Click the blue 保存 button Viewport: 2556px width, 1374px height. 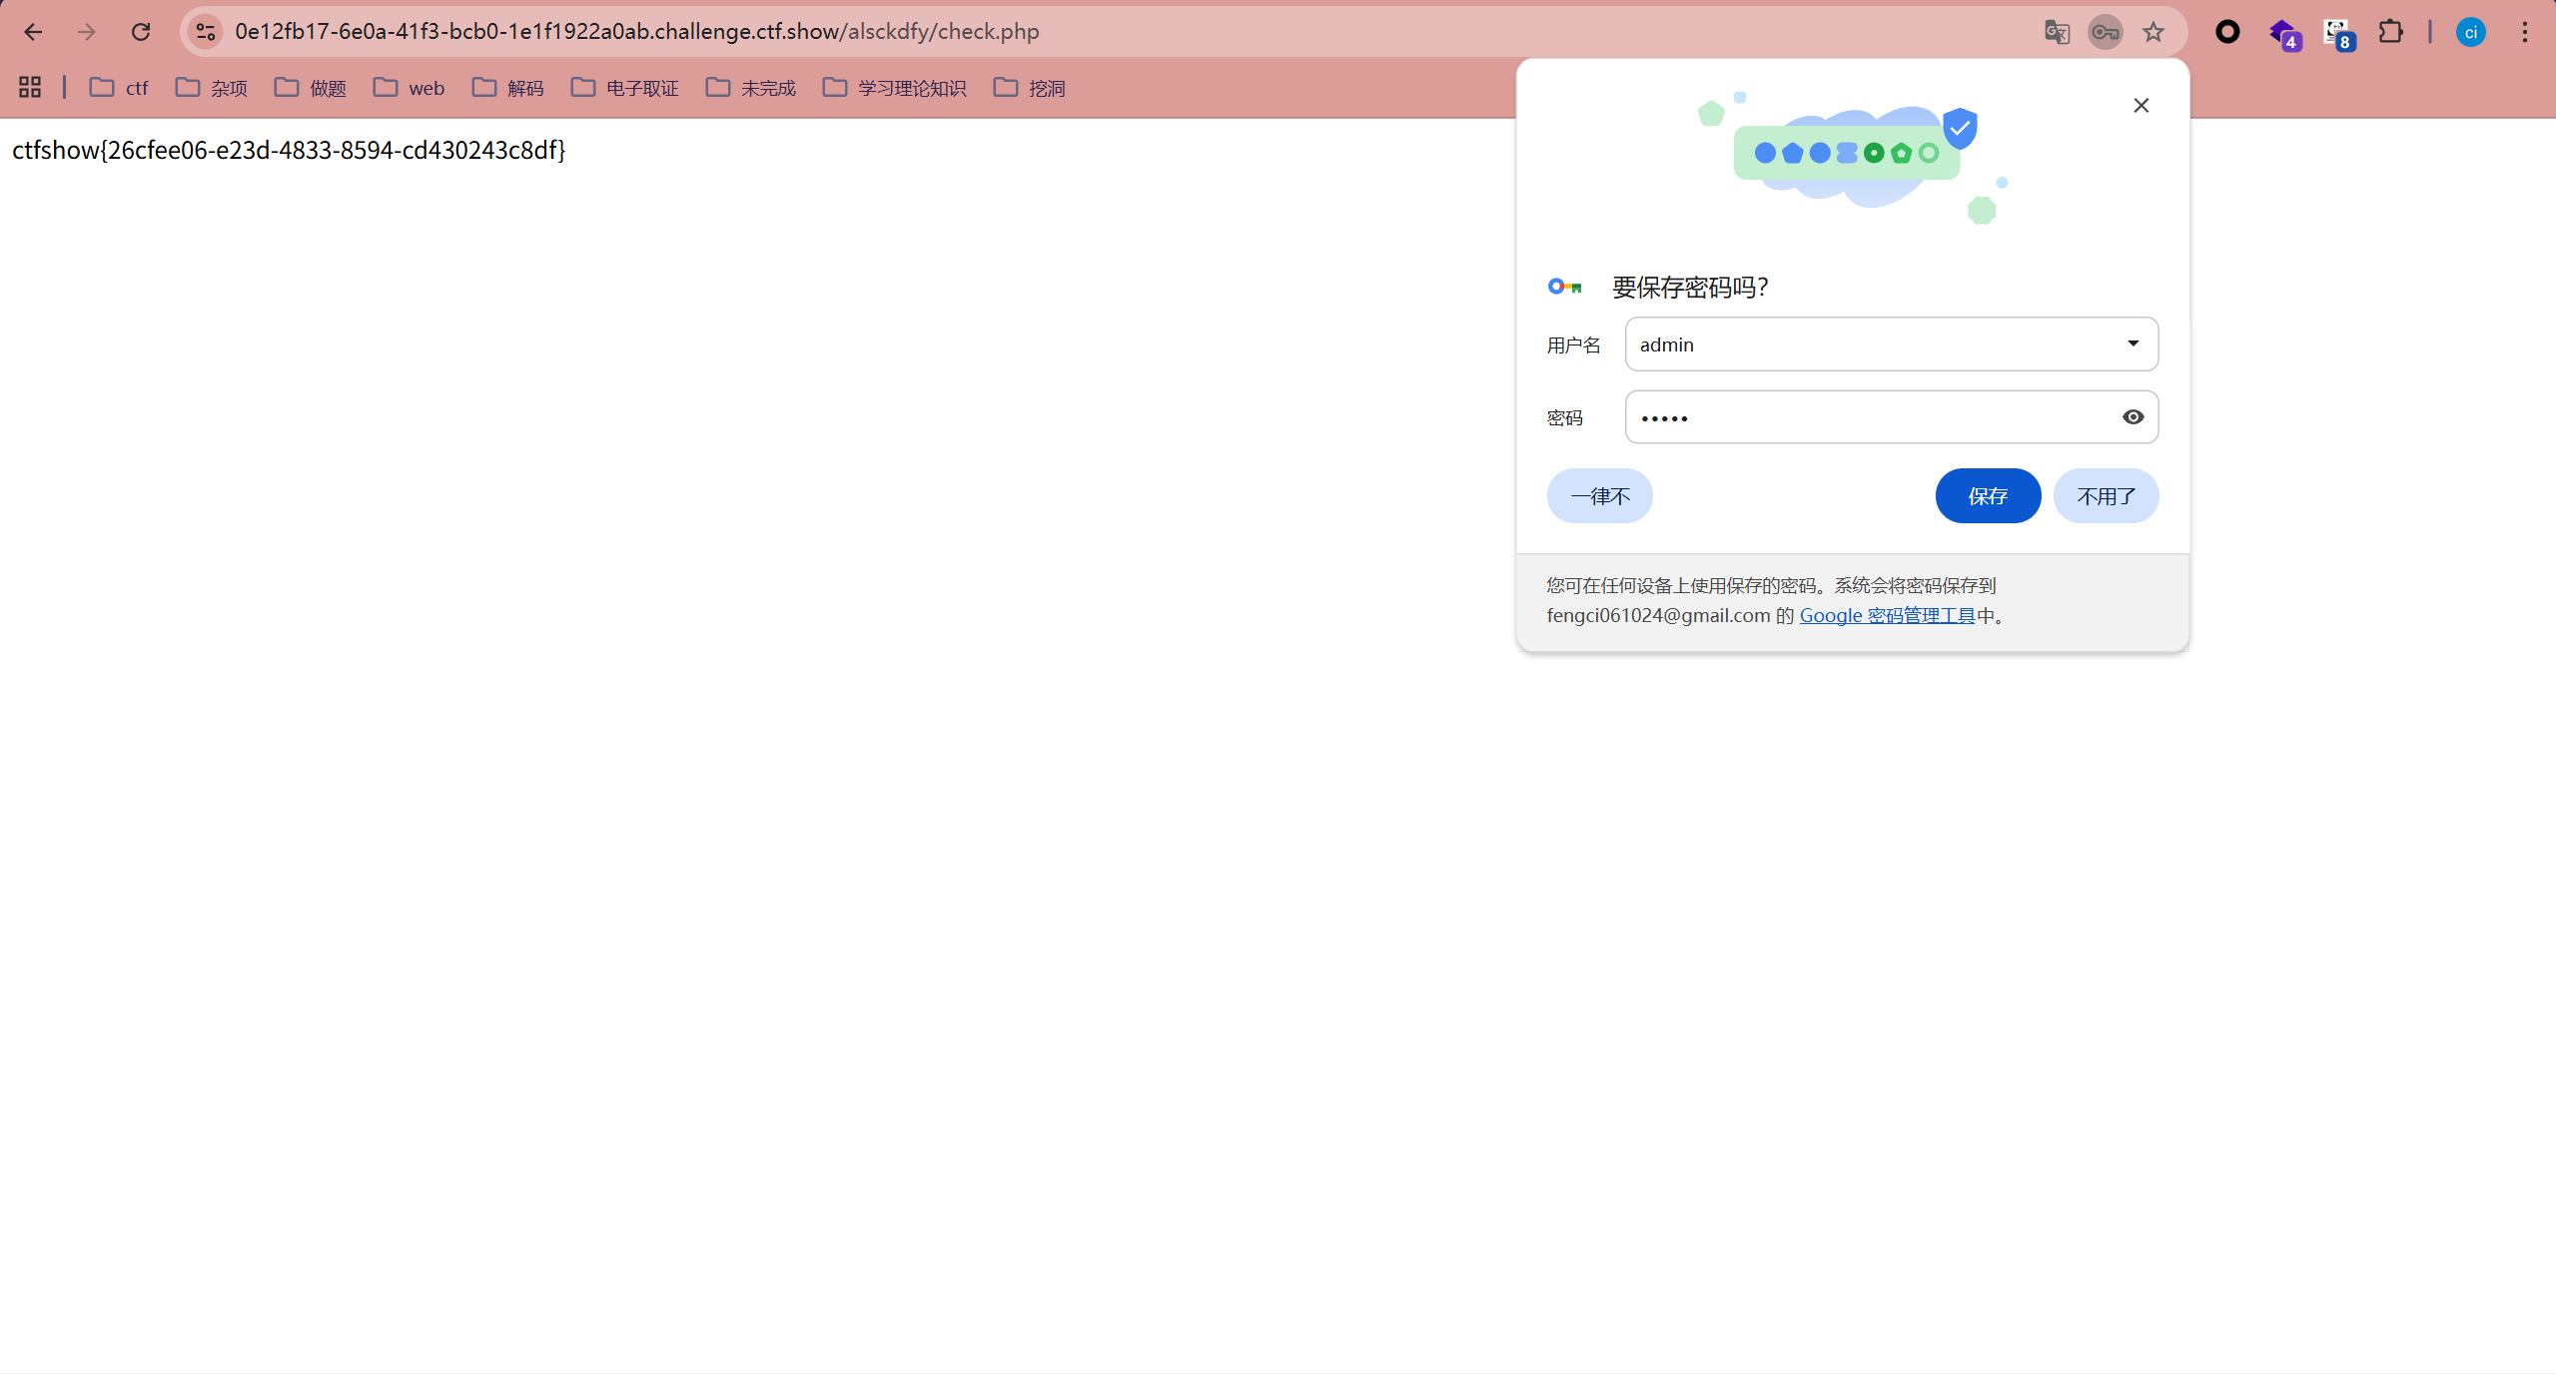tap(1987, 496)
